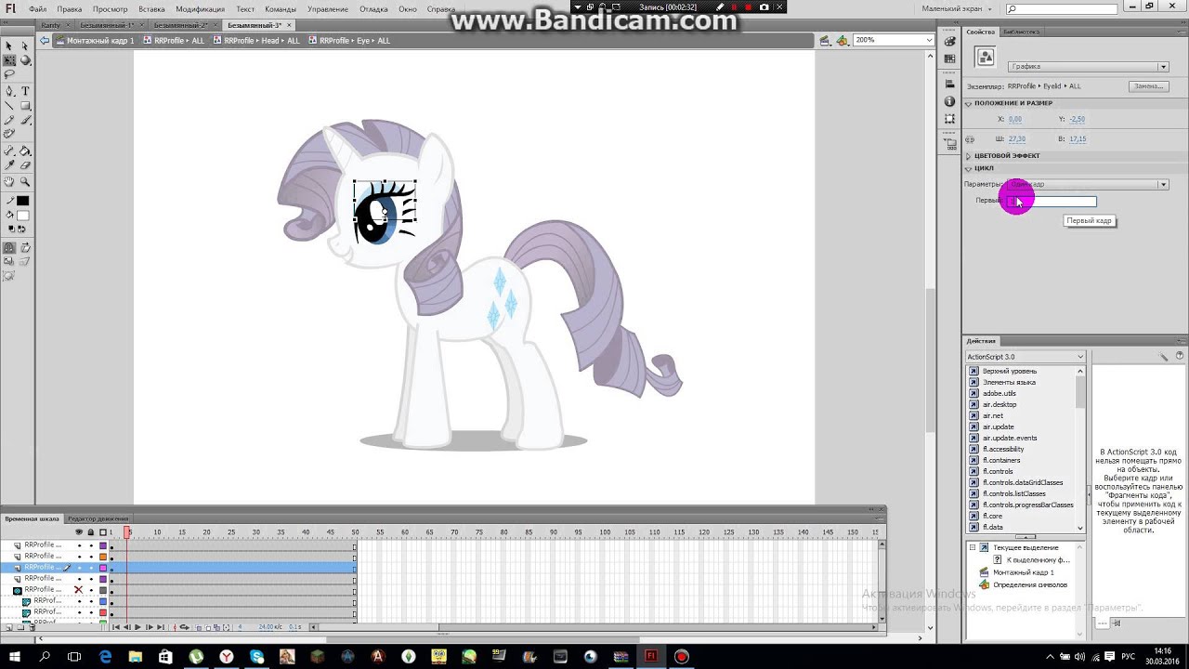Select the Deco tool

point(9,134)
